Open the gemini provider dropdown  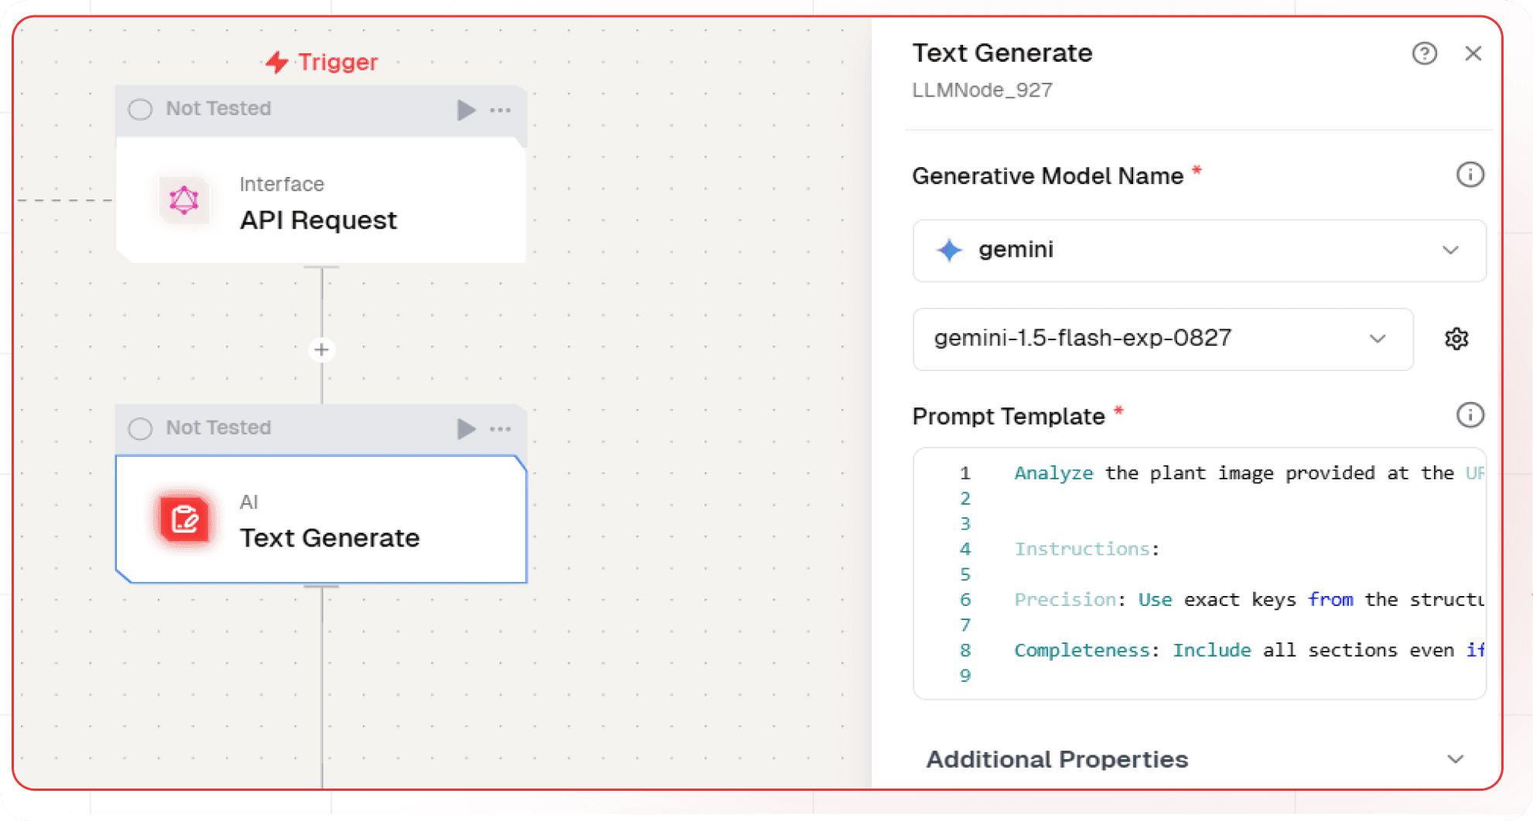tap(1199, 250)
